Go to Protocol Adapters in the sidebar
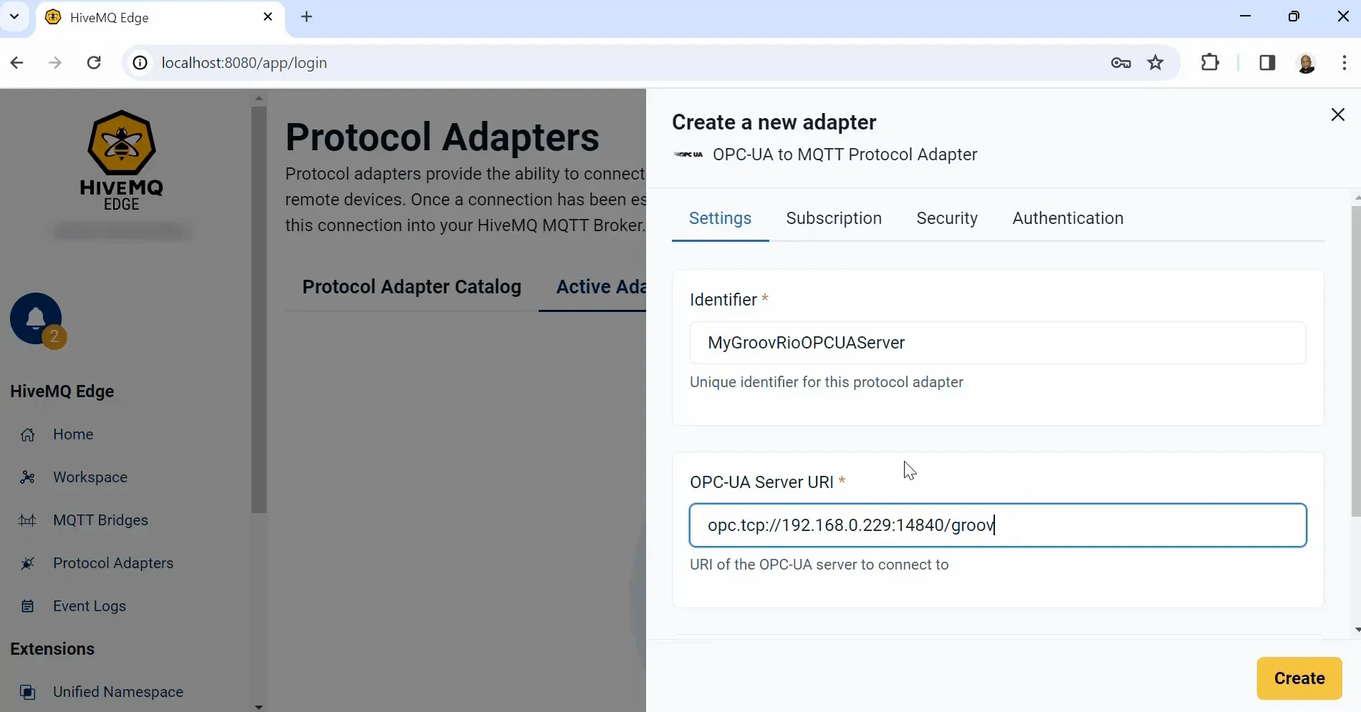 113,563
